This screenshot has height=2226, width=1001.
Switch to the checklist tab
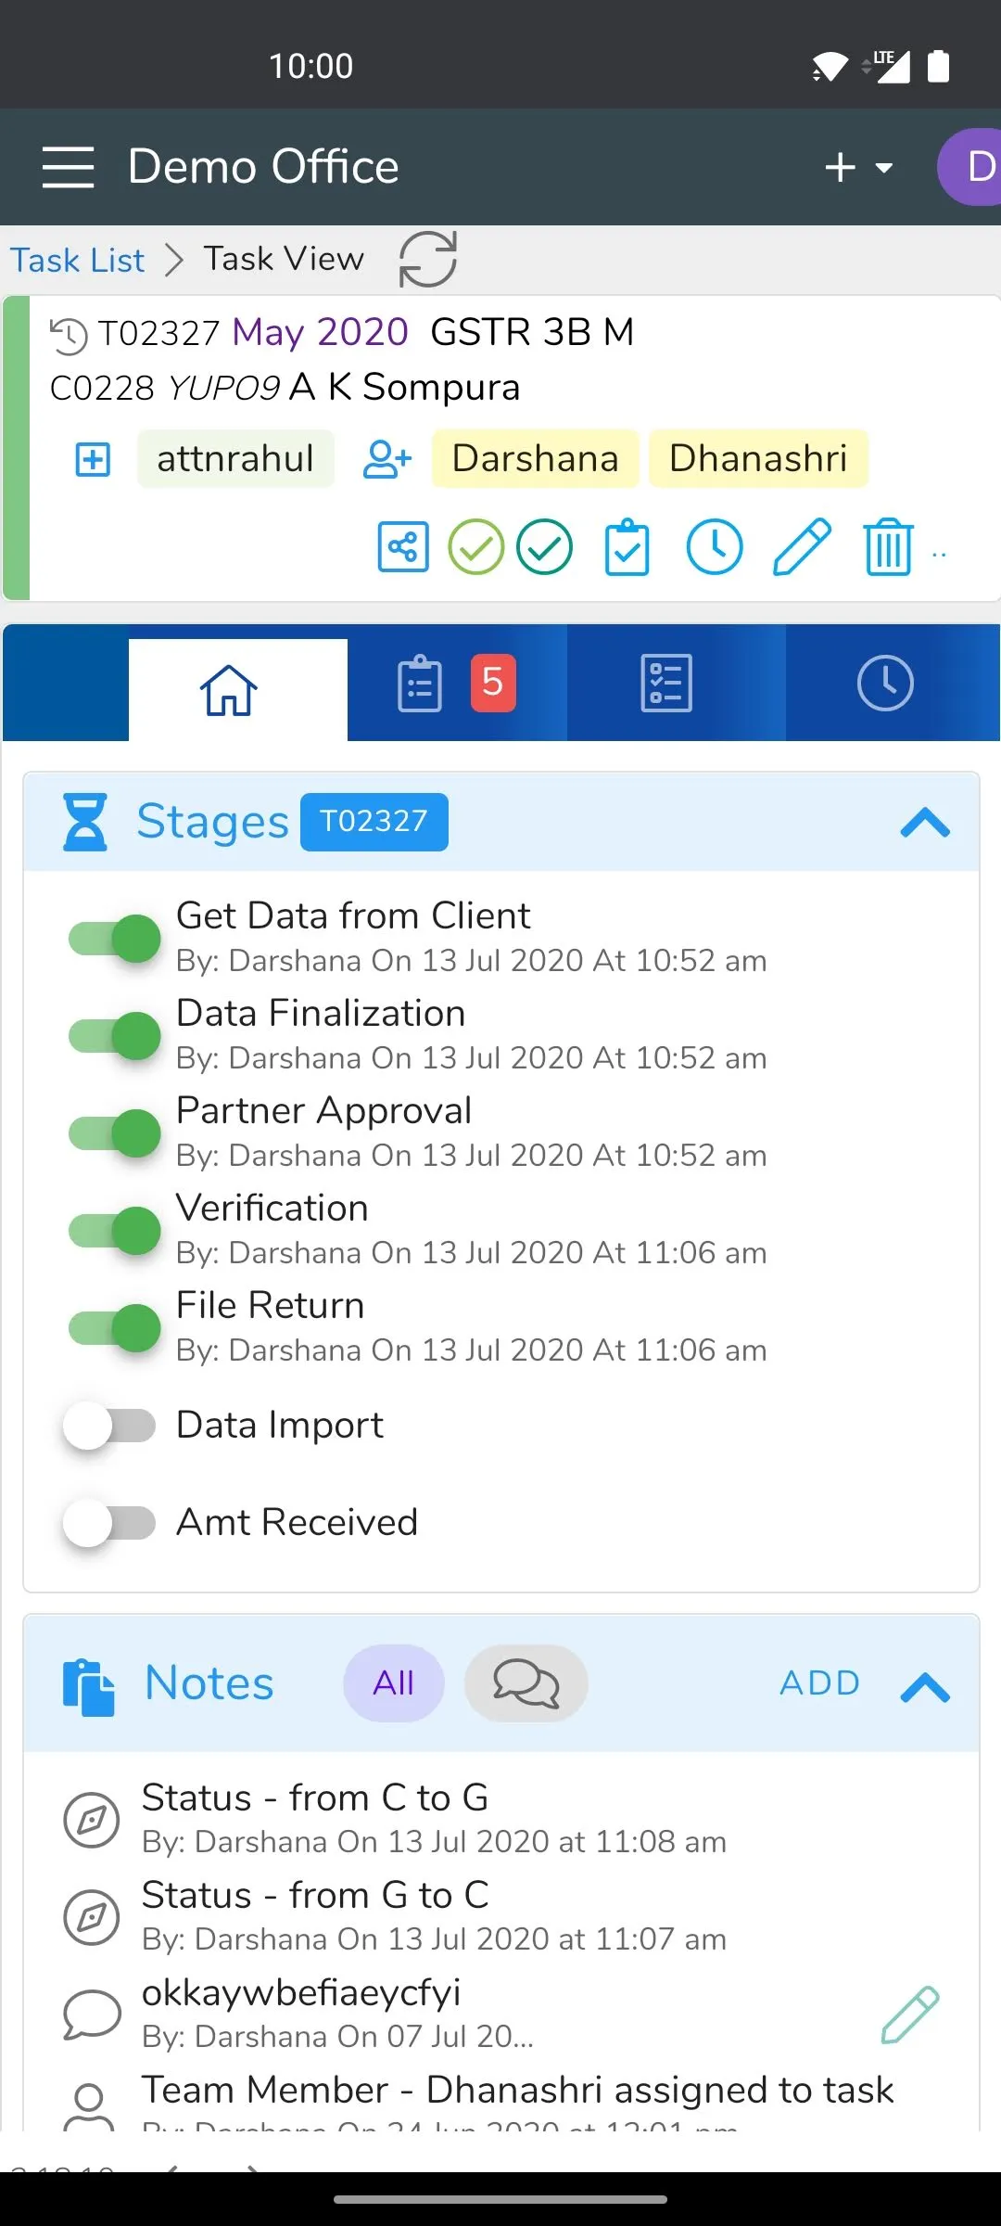676,684
